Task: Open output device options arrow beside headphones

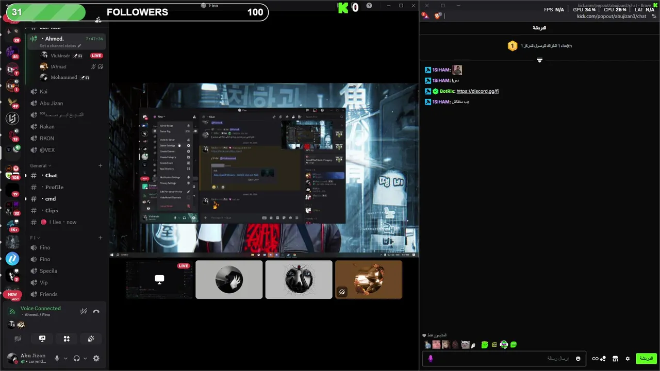Action: (85, 358)
